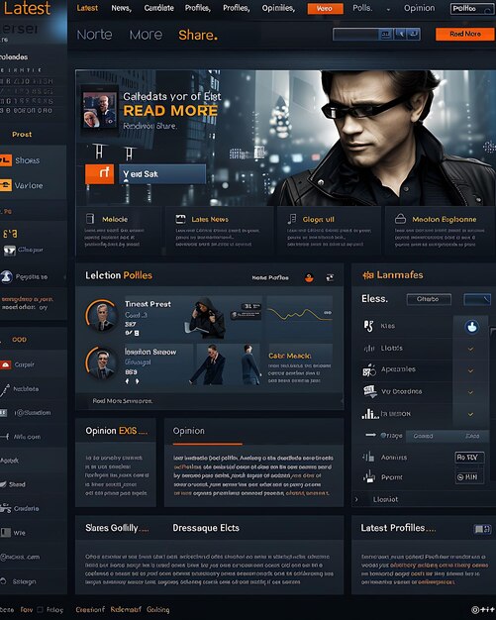Adjust the Goaed slider bar
The width and height of the screenshot is (496, 620).
point(447,436)
